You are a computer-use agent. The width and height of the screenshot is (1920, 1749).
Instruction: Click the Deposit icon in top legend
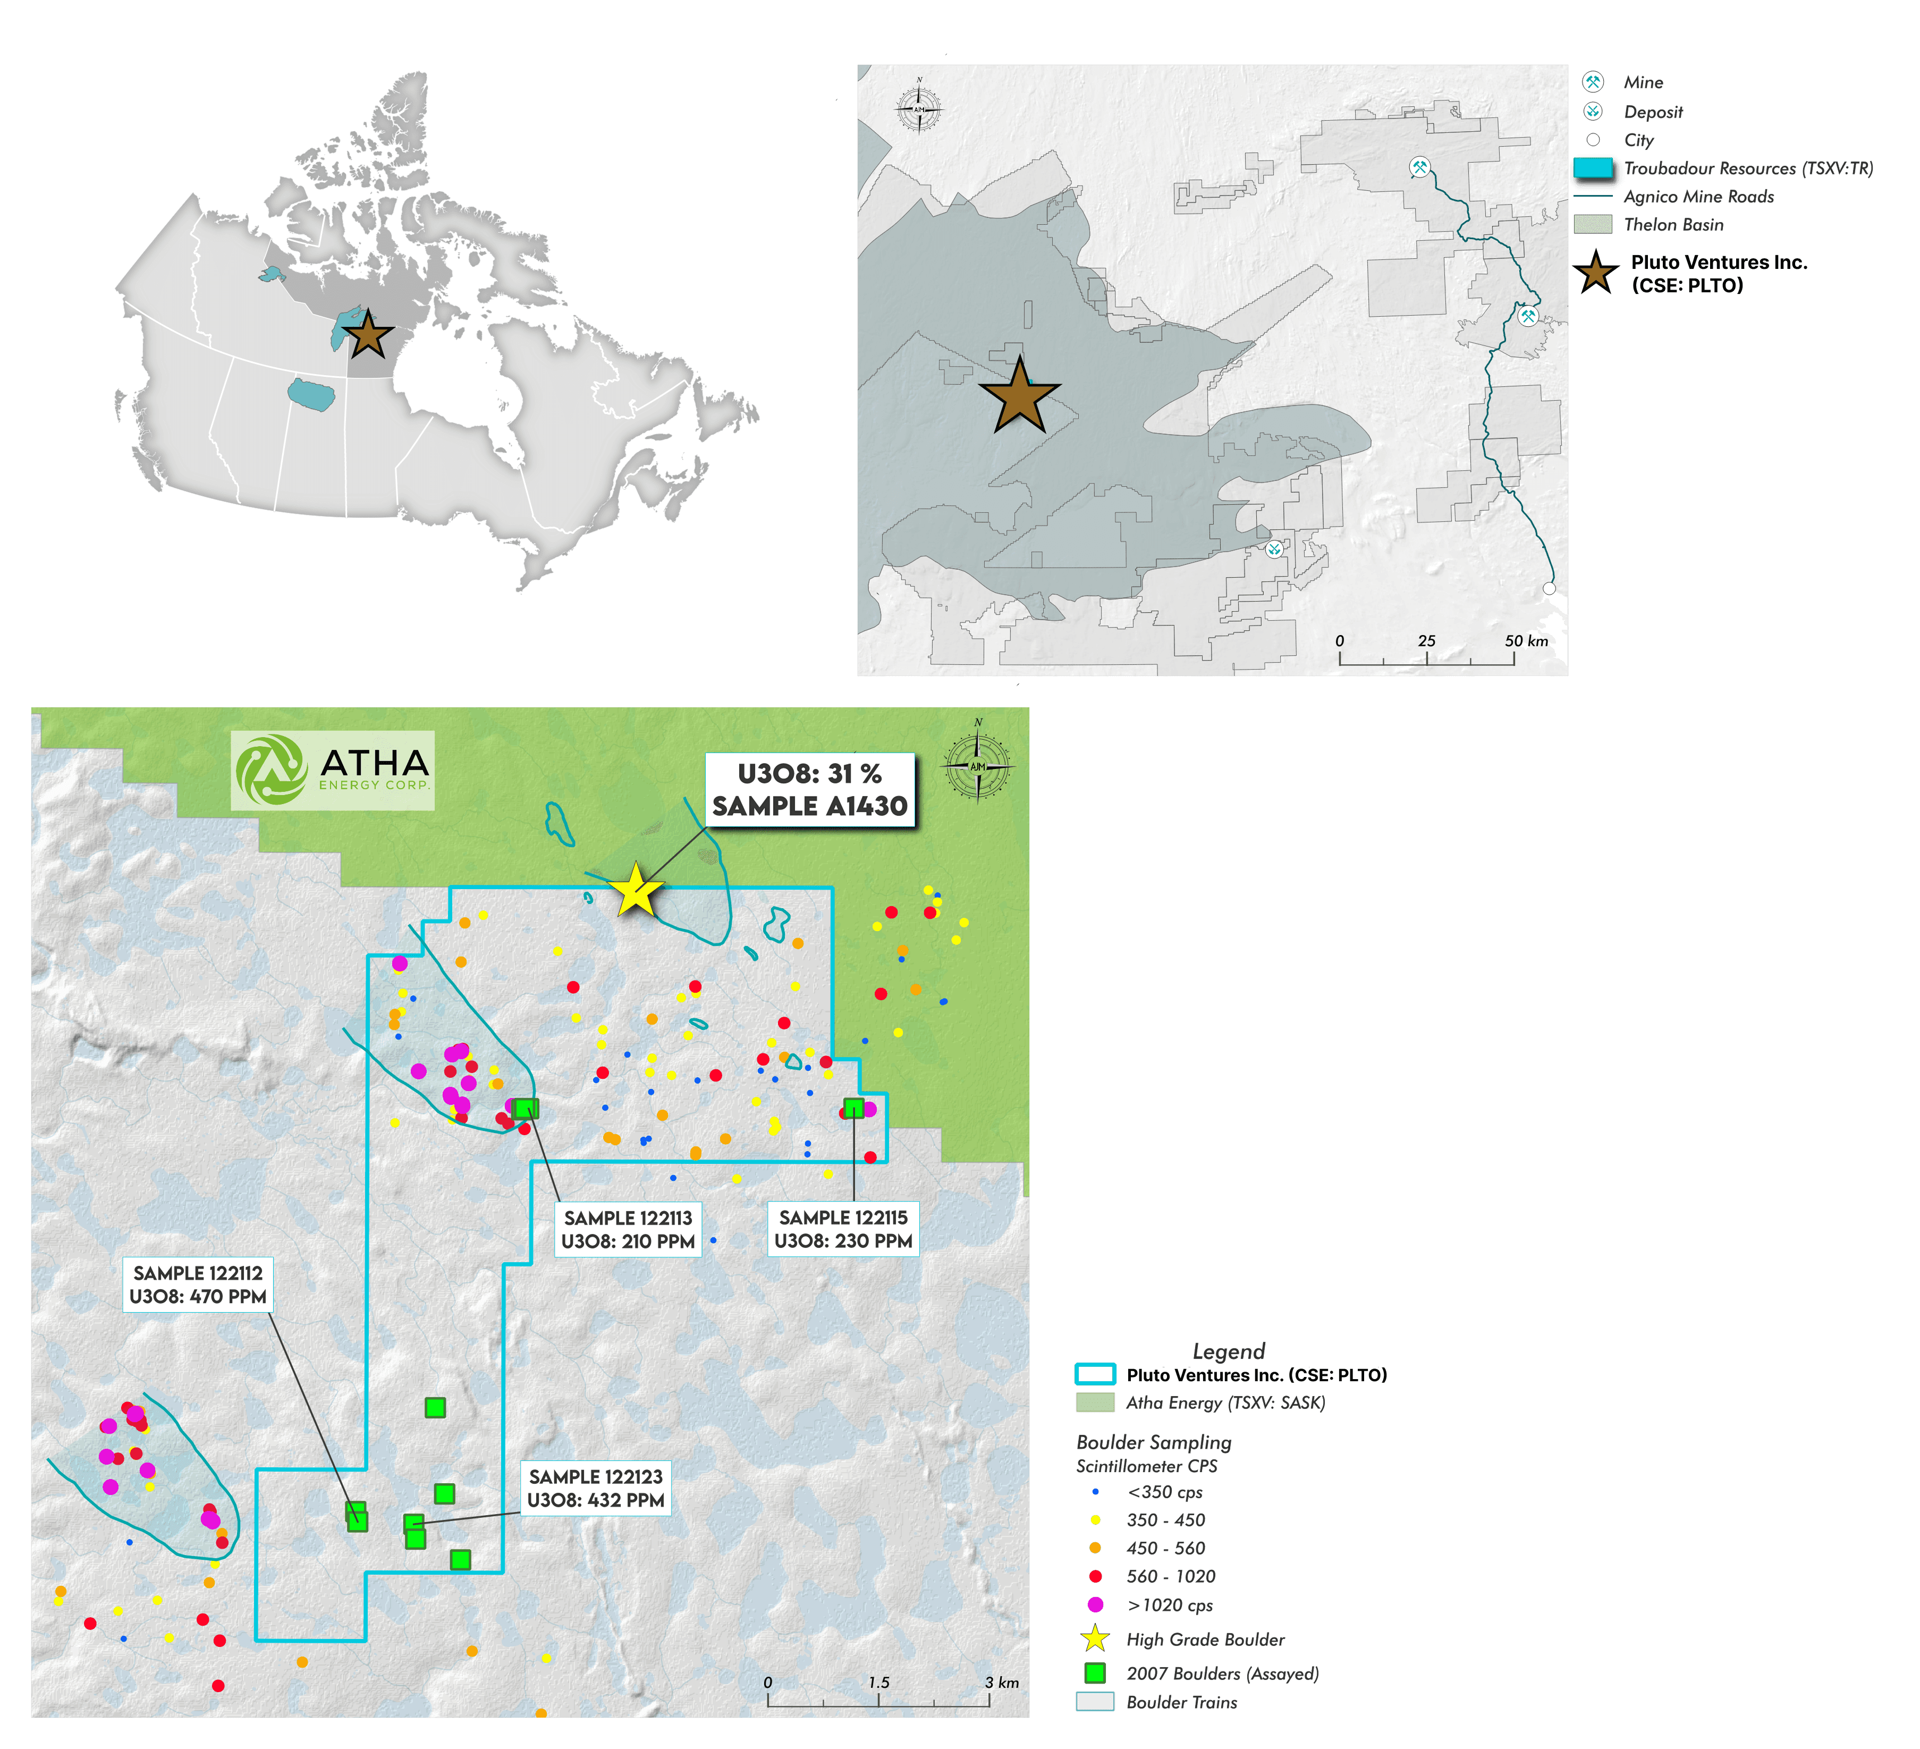click(1592, 112)
